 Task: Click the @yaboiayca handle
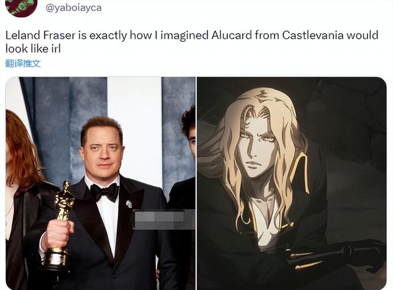tap(74, 8)
